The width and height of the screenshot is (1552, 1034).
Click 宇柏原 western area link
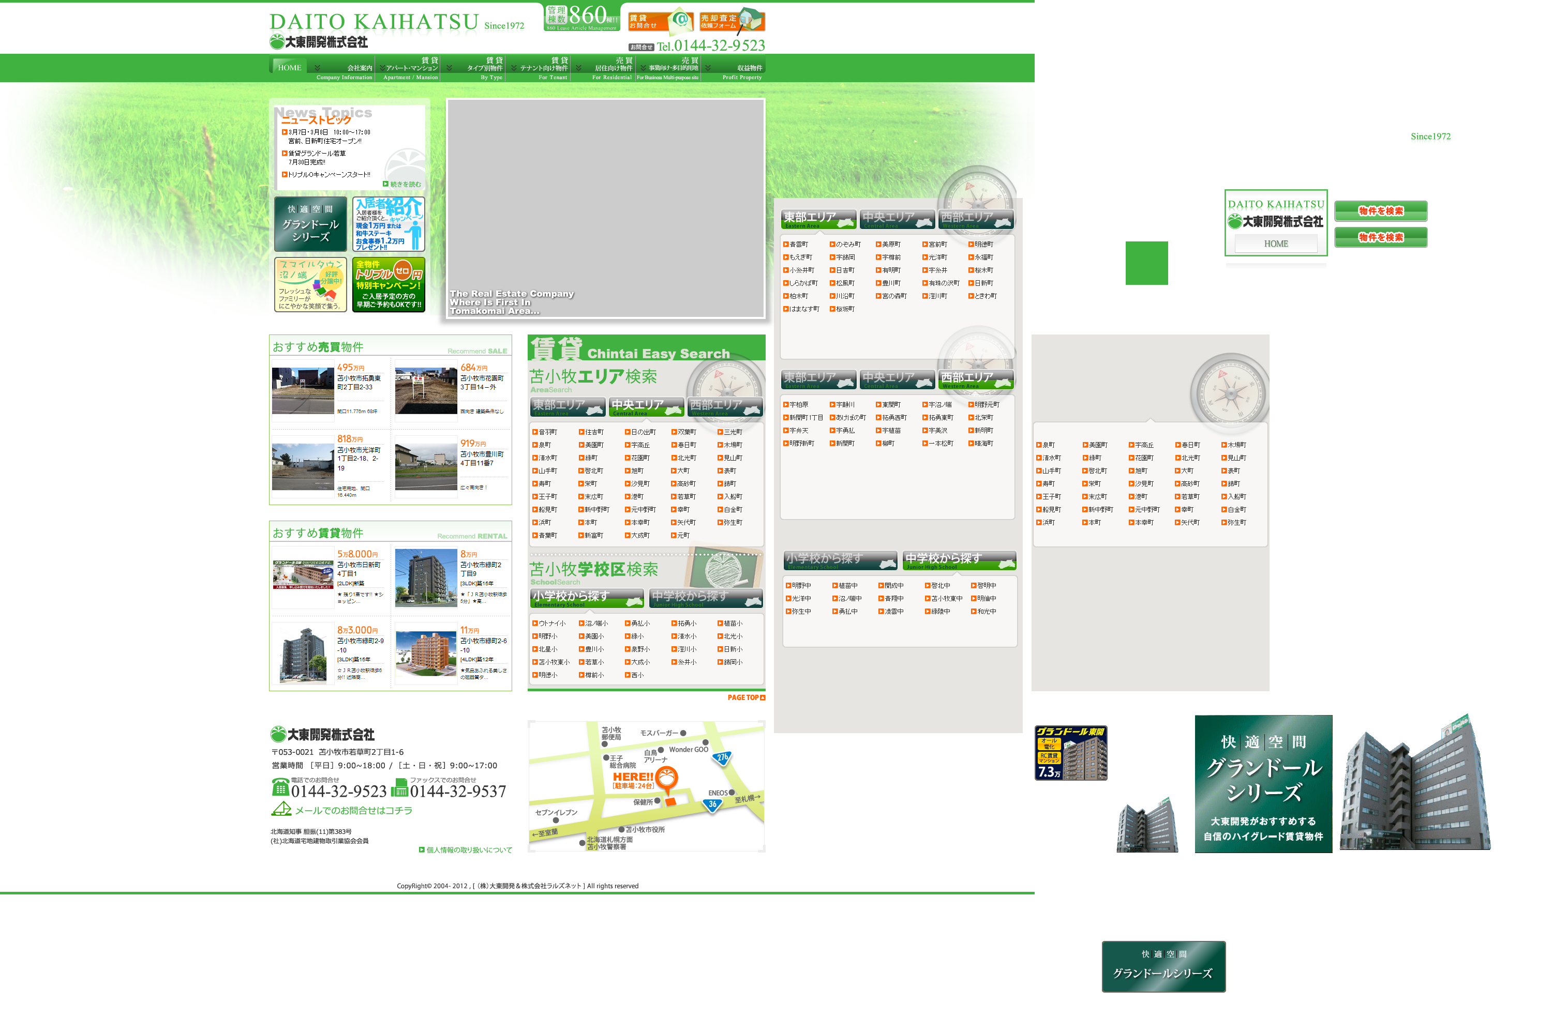point(796,405)
